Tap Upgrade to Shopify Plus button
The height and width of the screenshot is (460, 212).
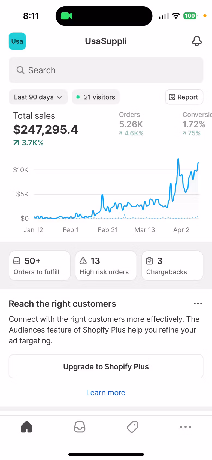106,366
